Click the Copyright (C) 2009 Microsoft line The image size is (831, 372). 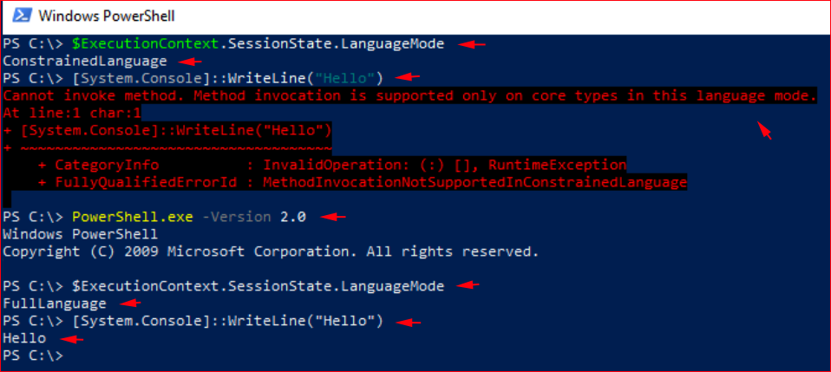coord(271,251)
